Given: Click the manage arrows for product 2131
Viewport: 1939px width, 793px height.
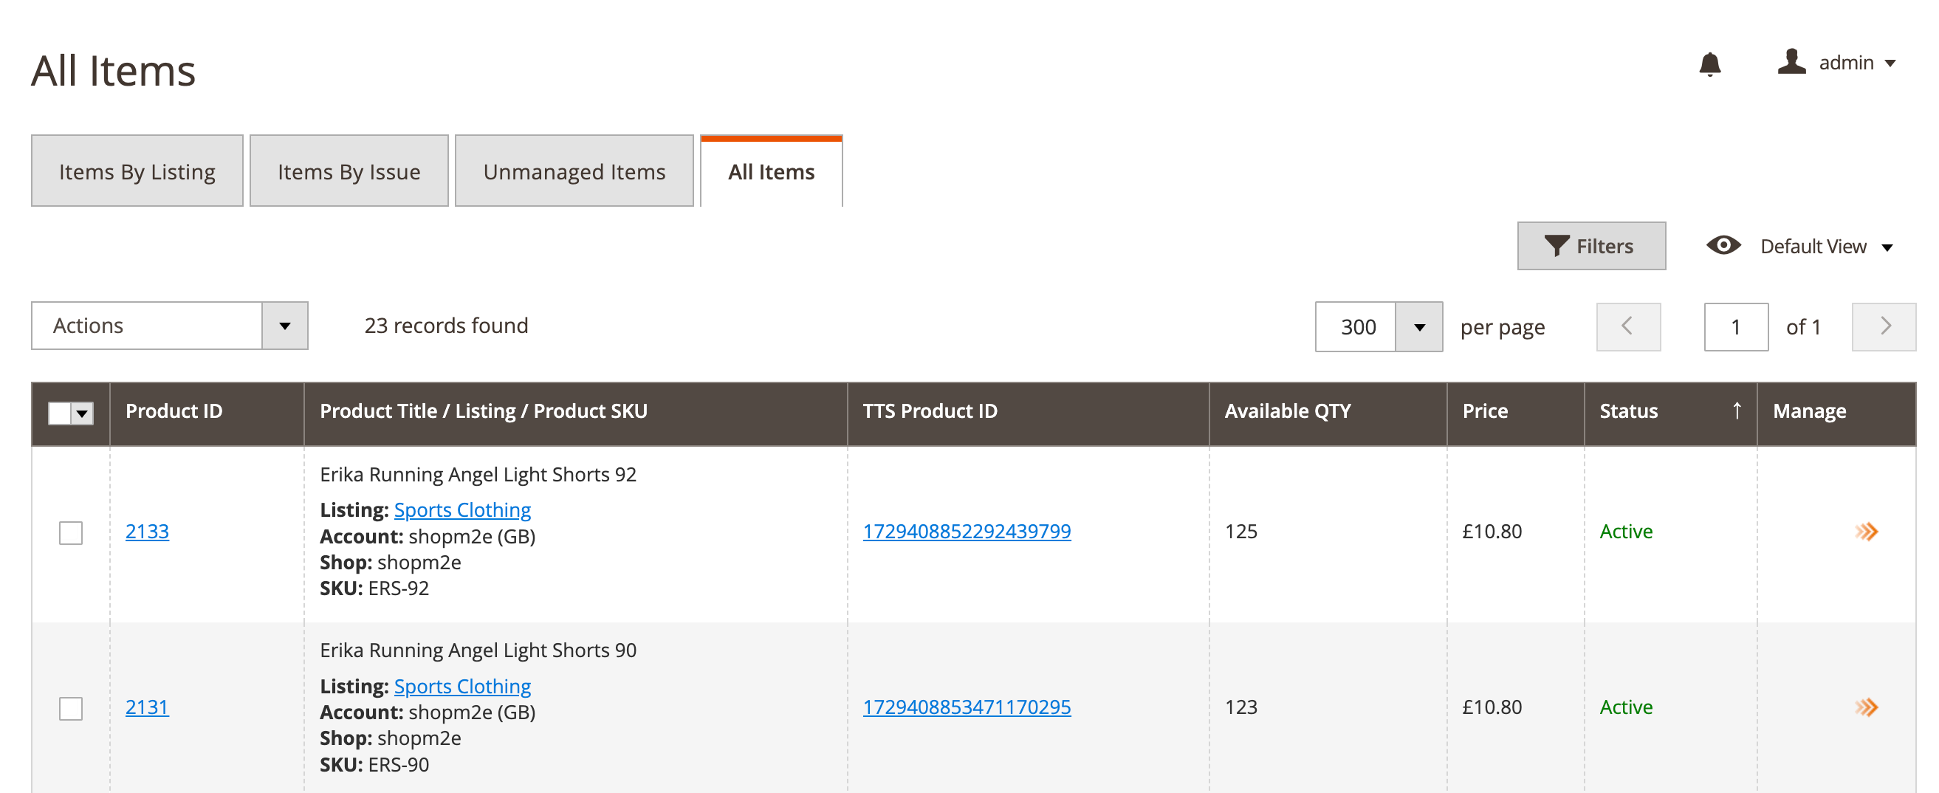Looking at the screenshot, I should click(x=1866, y=707).
